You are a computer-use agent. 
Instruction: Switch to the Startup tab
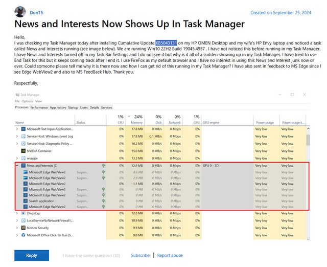tap(73, 107)
